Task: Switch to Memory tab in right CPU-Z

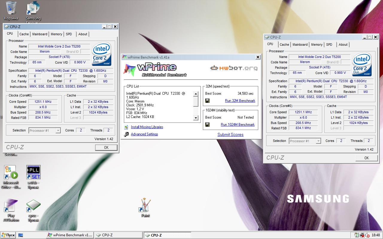Action: (317, 45)
